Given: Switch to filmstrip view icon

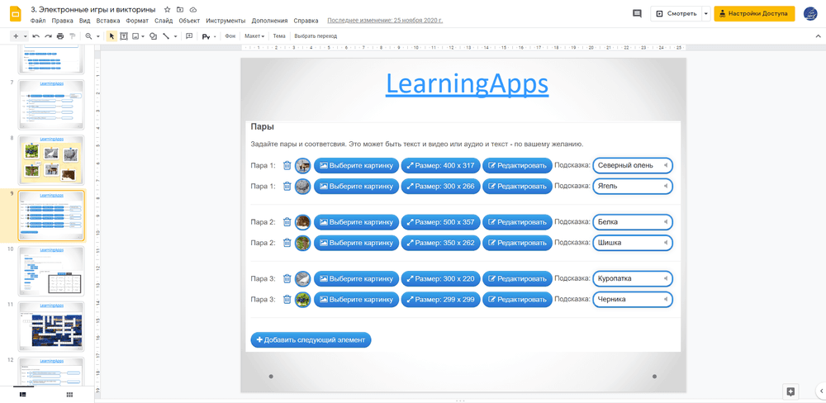Looking at the screenshot, I should pyautogui.click(x=23, y=394).
